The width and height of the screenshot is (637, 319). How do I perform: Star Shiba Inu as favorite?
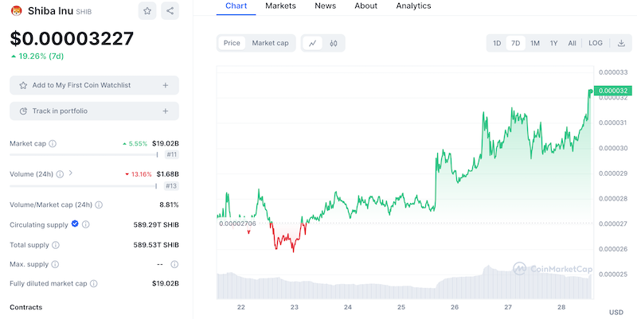(147, 11)
